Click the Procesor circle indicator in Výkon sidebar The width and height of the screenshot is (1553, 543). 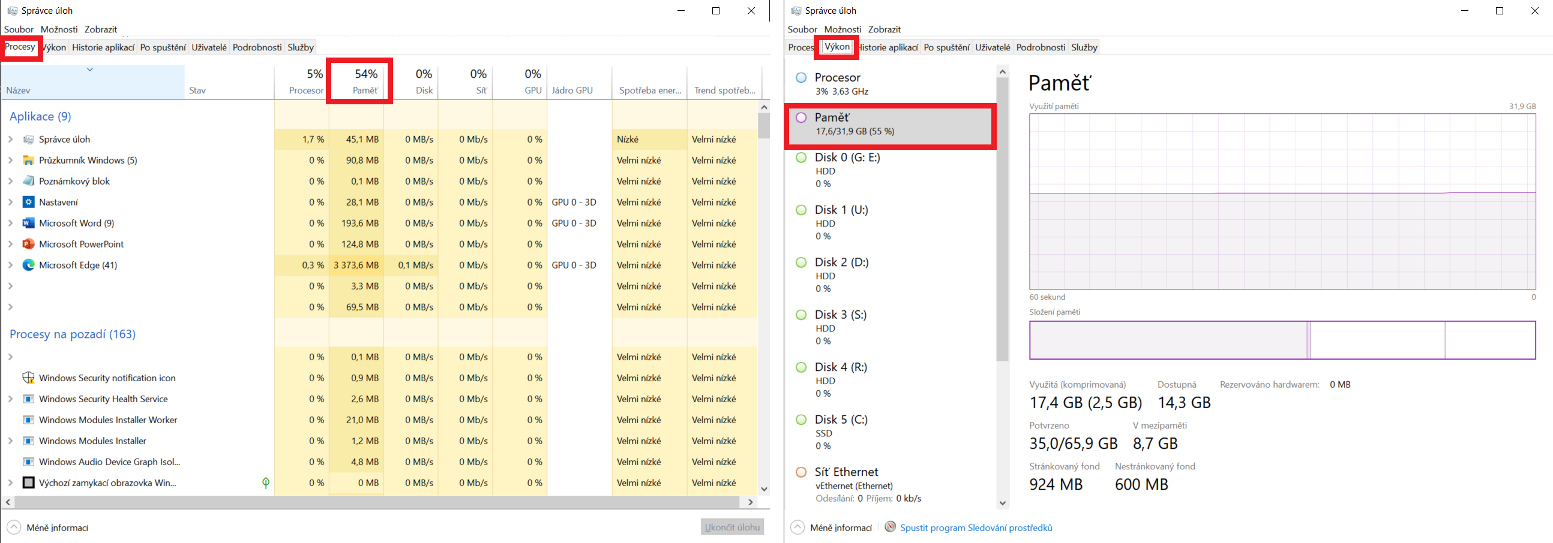[x=801, y=78]
